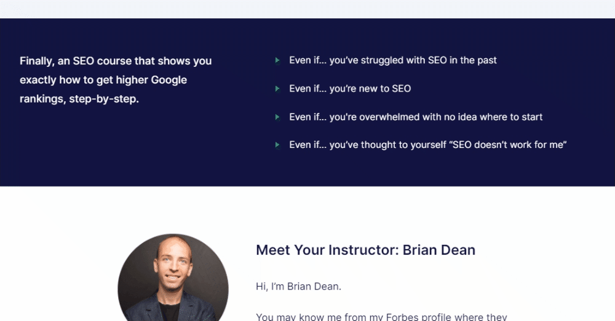The image size is (615, 321).
Task: Click the quoted text "SEO doesn't work for me"
Action: pyautogui.click(x=509, y=145)
